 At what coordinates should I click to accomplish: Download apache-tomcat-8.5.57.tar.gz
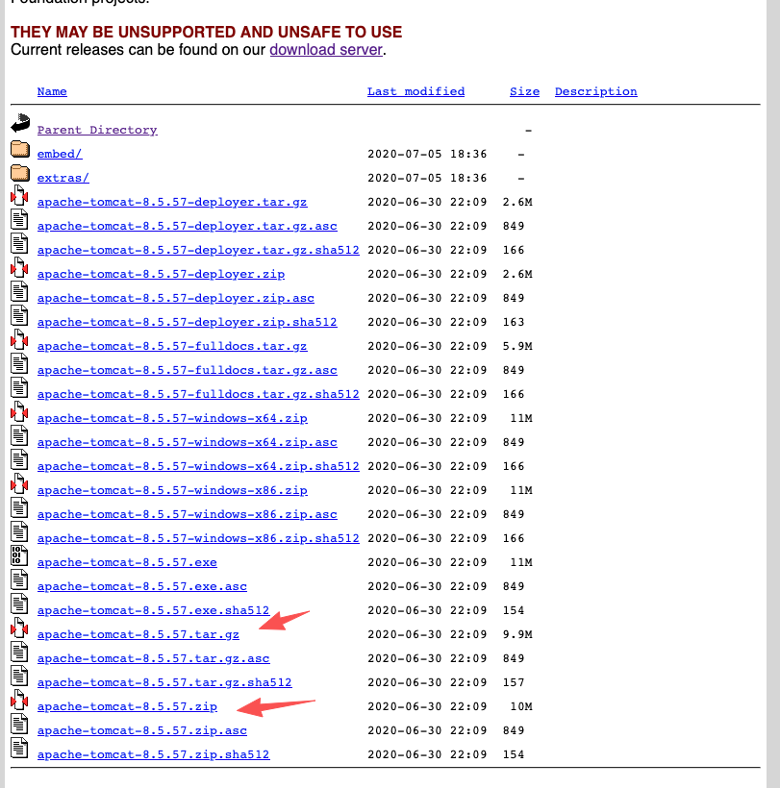(x=138, y=634)
